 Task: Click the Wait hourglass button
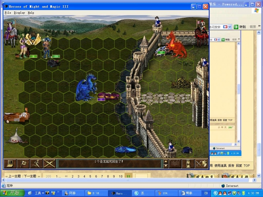click(188, 164)
